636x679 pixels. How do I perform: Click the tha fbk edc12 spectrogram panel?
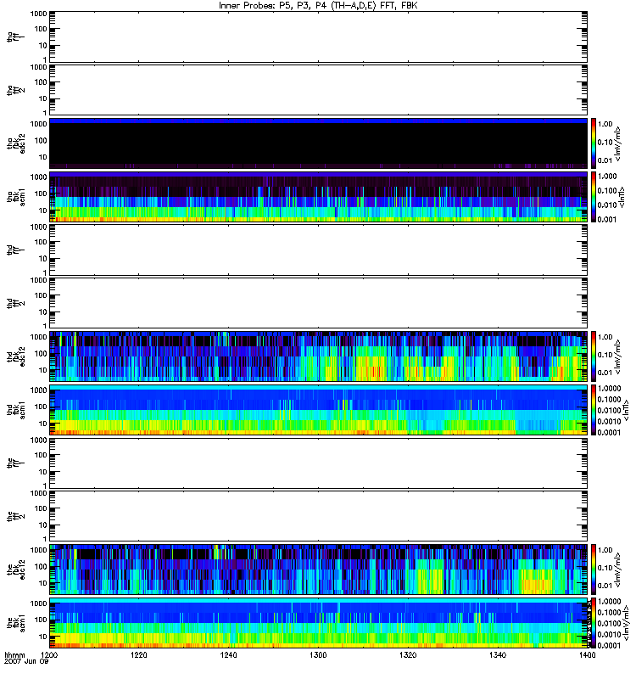[319, 143]
